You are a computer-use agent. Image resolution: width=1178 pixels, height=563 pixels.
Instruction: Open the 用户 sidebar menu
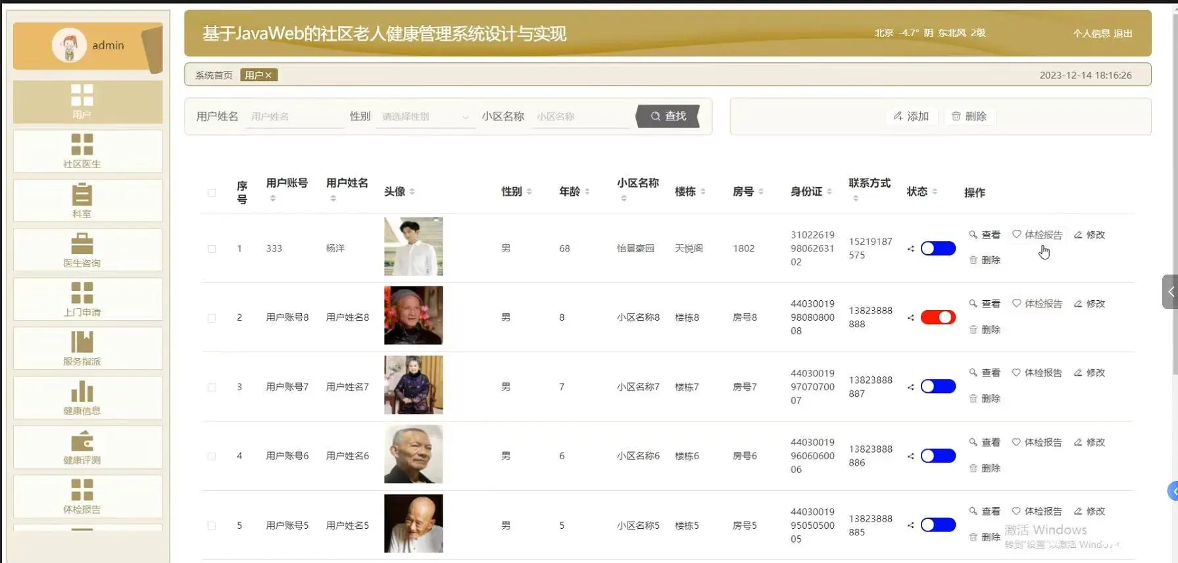(87, 102)
